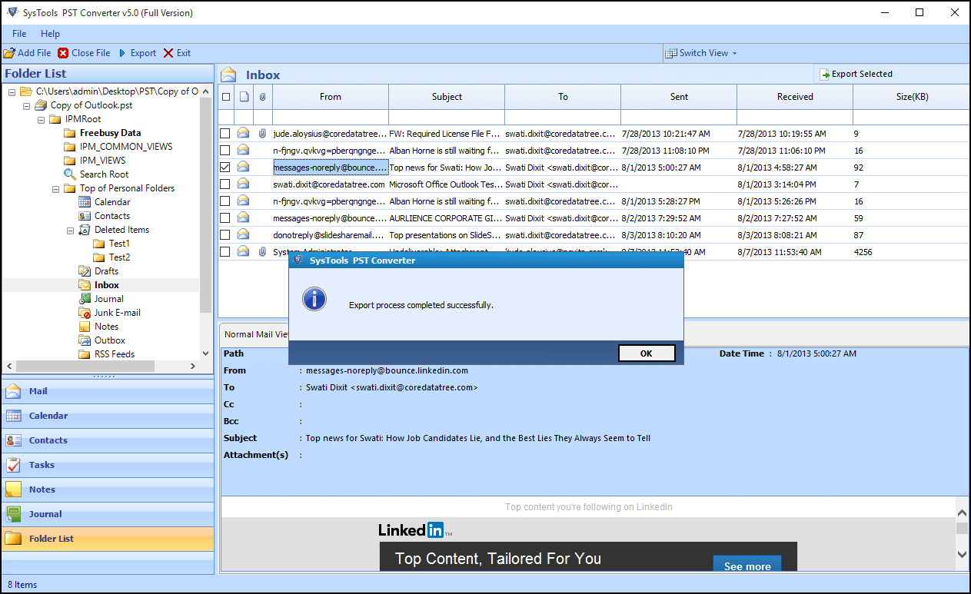Click the Export Selected button
Viewport: 971px width, 594px height.
tap(856, 74)
